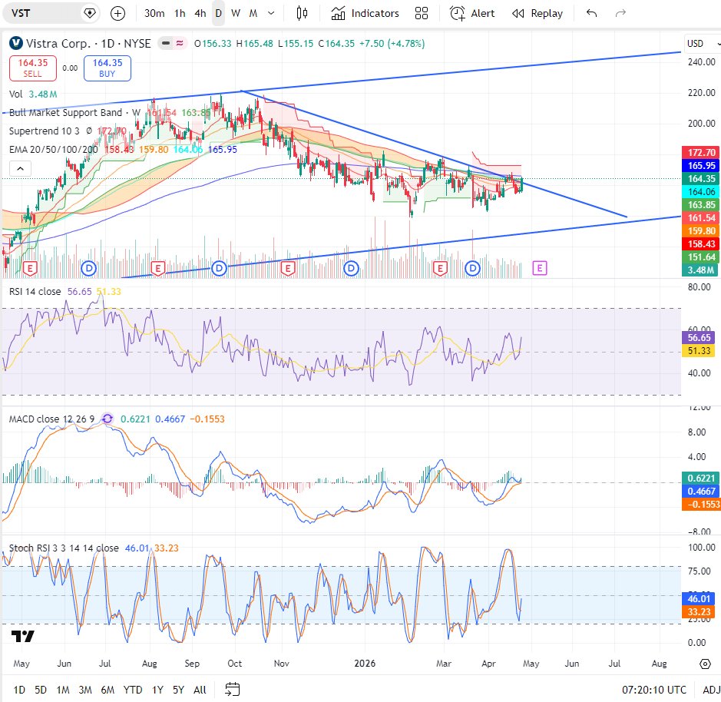Collapse the indicator legend with the chevron
Screen dimensions: 721x702
tap(20, 168)
